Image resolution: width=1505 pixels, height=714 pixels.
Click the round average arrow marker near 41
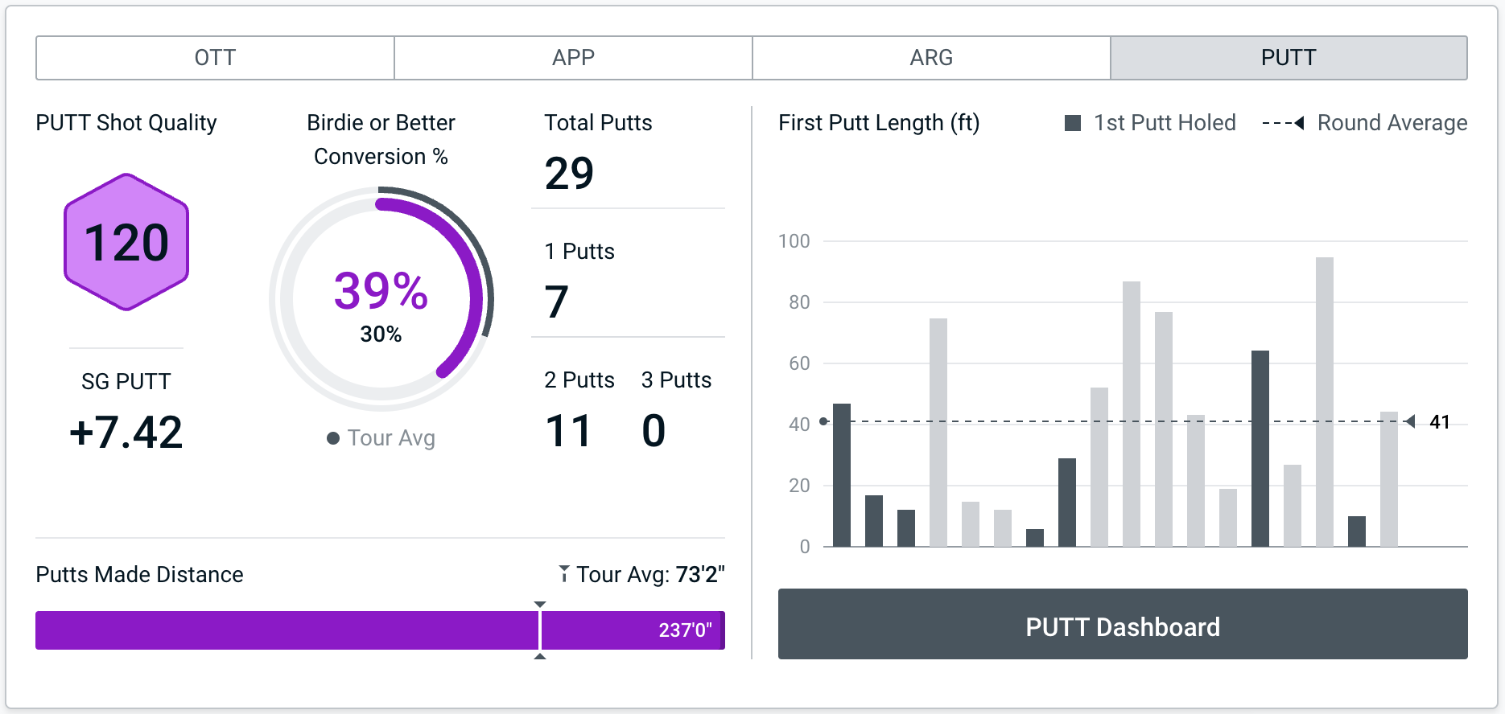(x=1409, y=421)
